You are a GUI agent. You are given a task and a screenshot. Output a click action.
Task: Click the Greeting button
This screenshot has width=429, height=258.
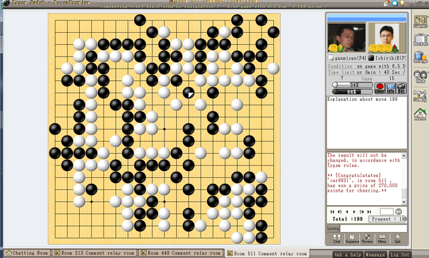click(332, 229)
